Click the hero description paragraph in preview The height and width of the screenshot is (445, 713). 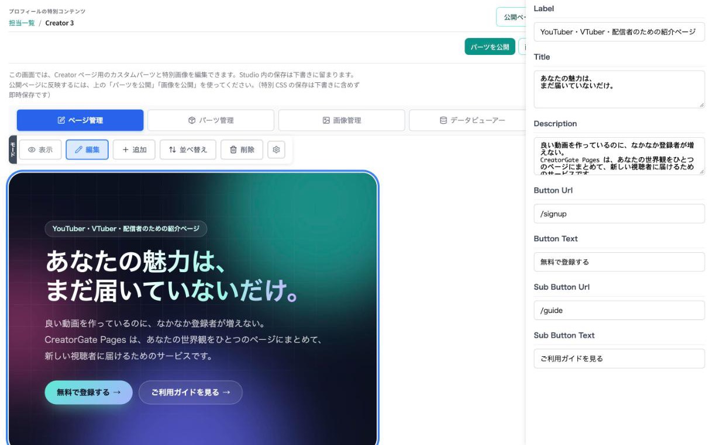[184, 339]
